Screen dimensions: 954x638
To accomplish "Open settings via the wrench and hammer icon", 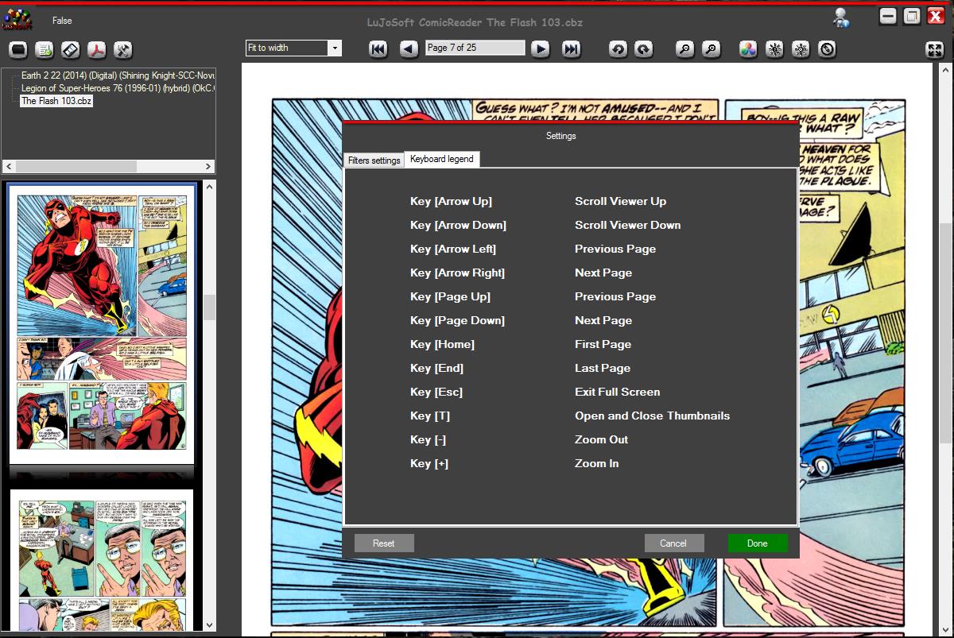I will pos(123,49).
